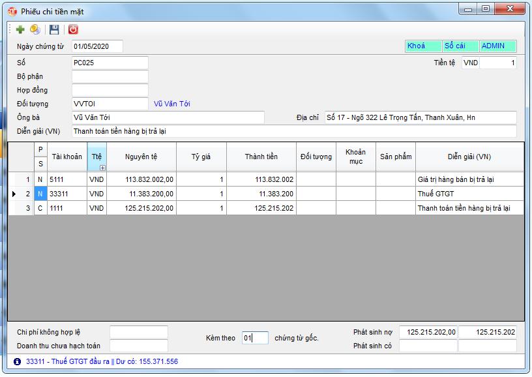Click the Kèm theo quantity field
The width and height of the screenshot is (532, 377).
(x=255, y=338)
